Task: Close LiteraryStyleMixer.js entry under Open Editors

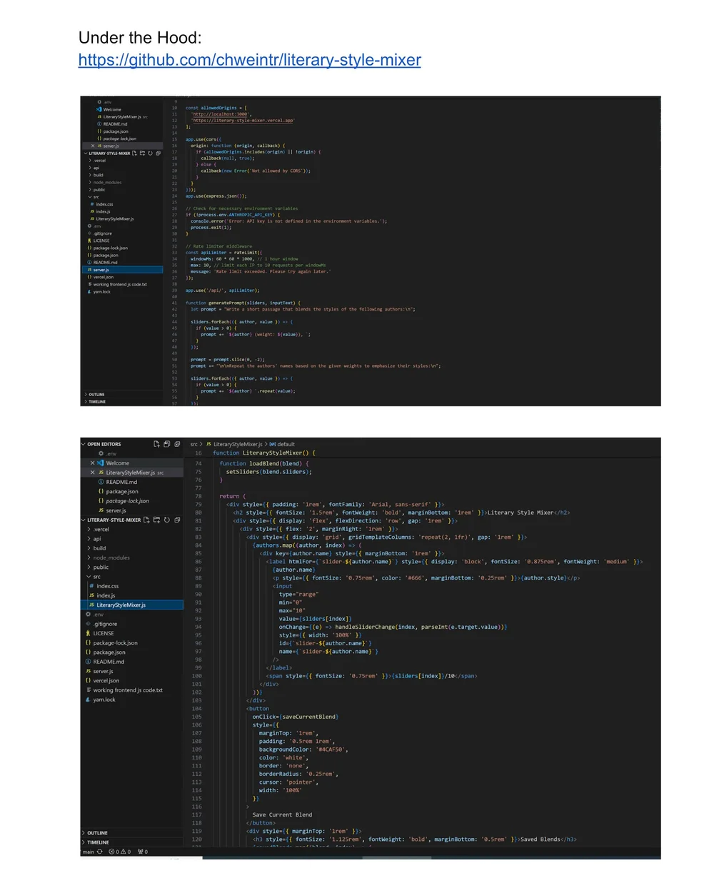Action: tap(92, 473)
